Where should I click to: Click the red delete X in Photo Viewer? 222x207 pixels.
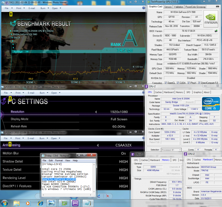[108, 196]
